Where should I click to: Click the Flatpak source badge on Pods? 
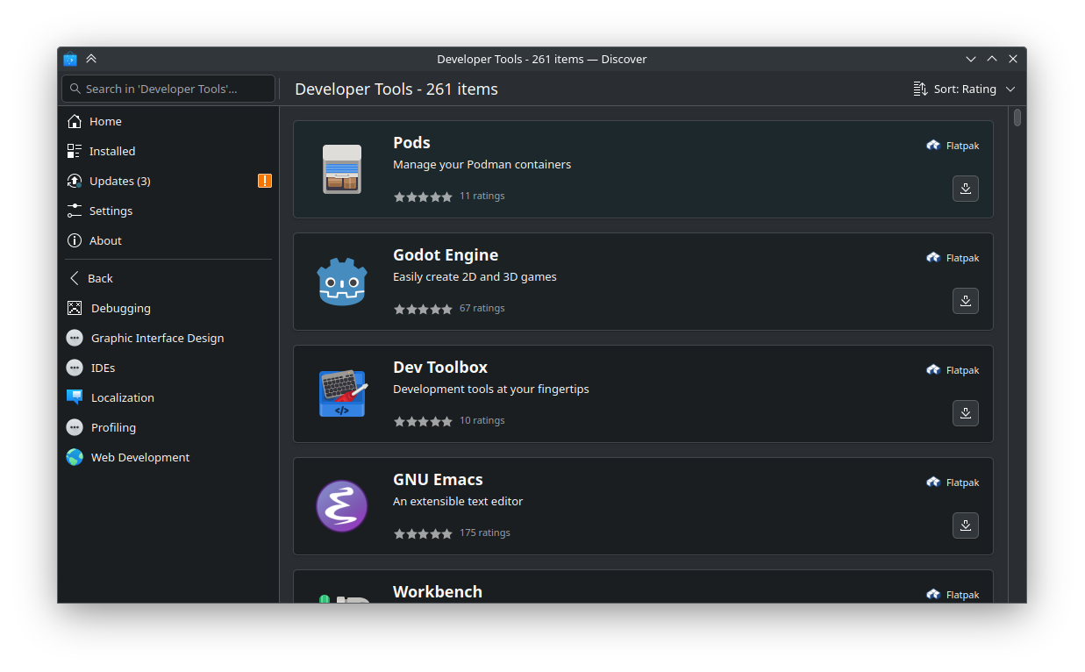[x=953, y=146]
